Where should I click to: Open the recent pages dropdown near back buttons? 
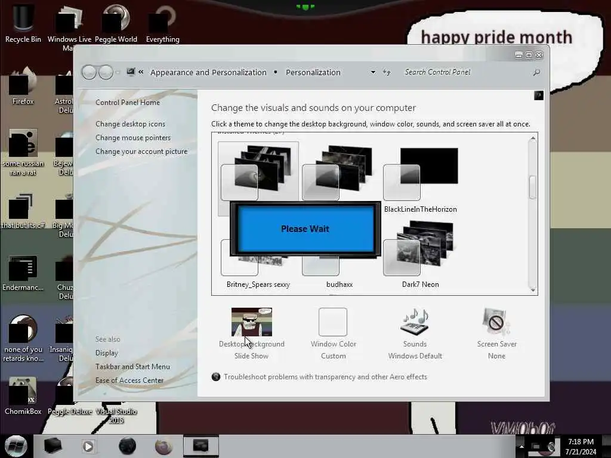tap(118, 72)
